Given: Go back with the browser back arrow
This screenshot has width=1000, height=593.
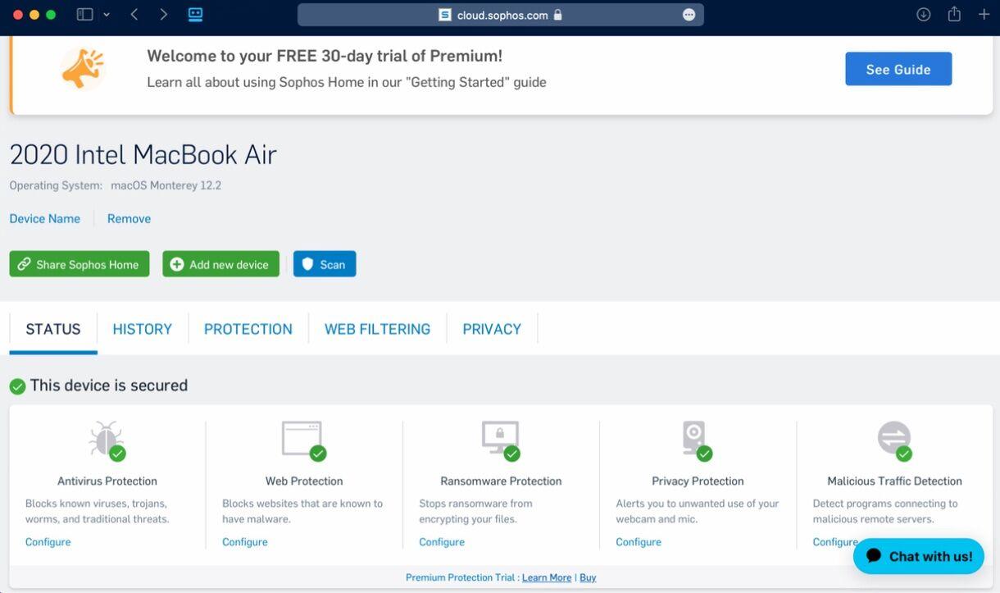Looking at the screenshot, I should click(x=134, y=15).
